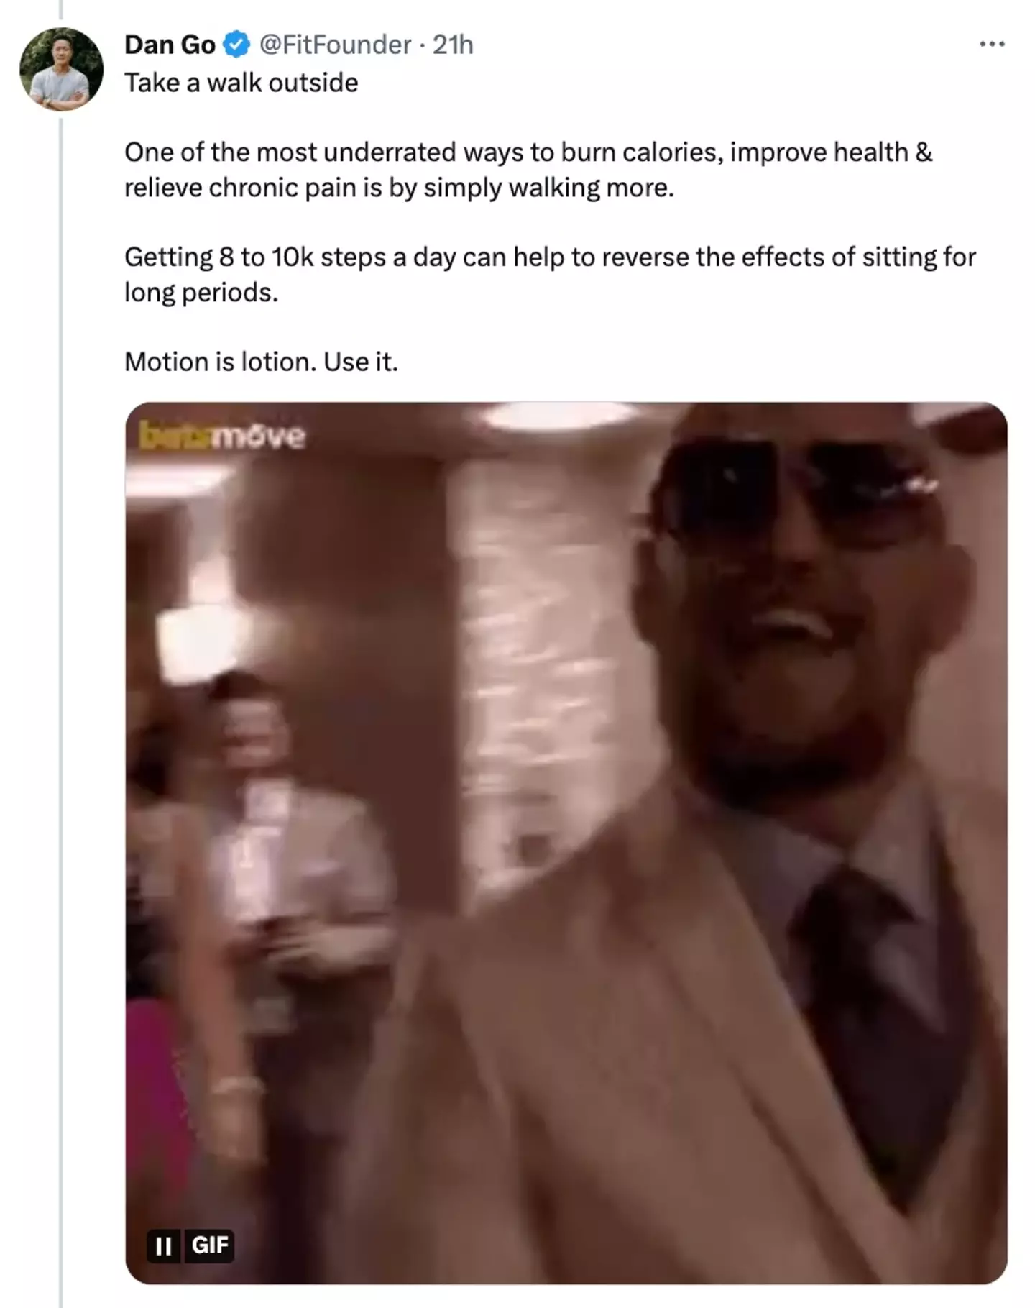Click the paragraph about burning calories
1035x1308 pixels.
click(x=528, y=170)
